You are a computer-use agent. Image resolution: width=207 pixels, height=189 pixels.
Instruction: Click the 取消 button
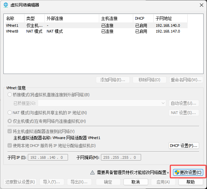136,182
